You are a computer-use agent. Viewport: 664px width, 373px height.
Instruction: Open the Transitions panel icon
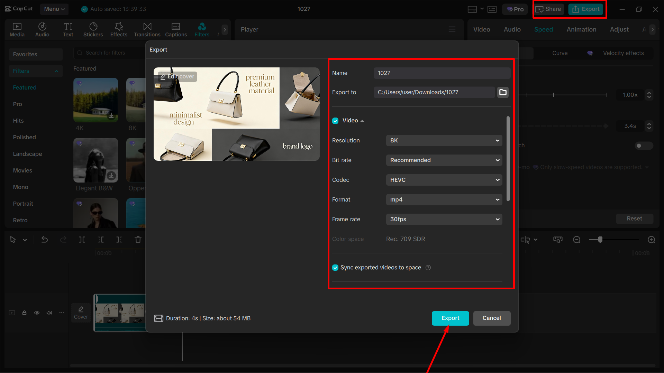pos(147,29)
